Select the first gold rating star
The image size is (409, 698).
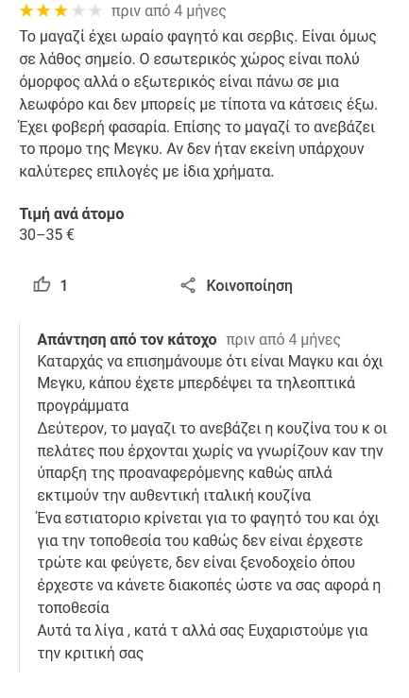point(26,10)
